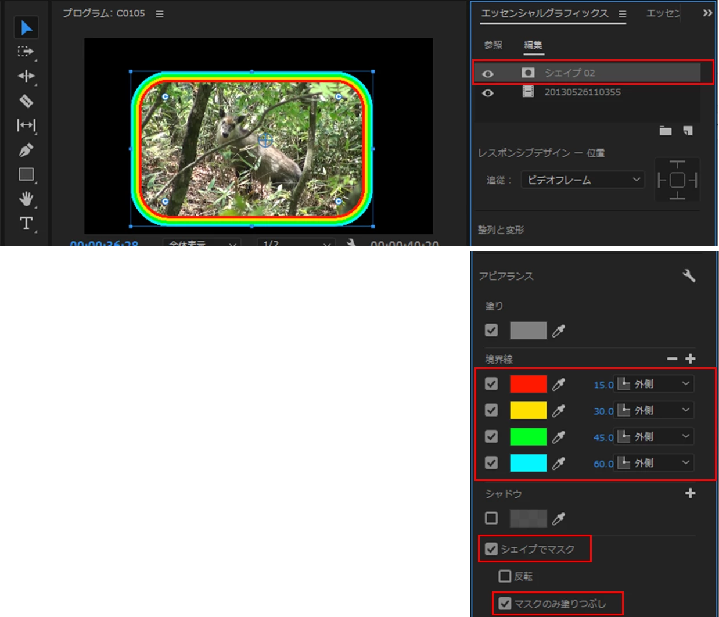Open the gray 塗り fill color swatch
This screenshot has width=719, height=617.
pyautogui.click(x=528, y=331)
